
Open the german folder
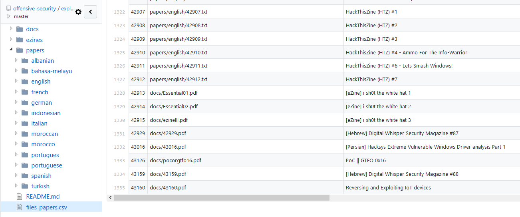[x=42, y=102]
